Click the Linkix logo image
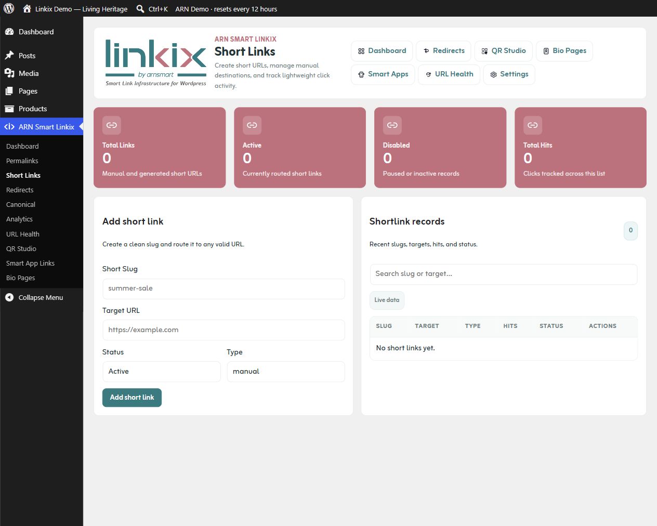657x526 pixels. 156,62
